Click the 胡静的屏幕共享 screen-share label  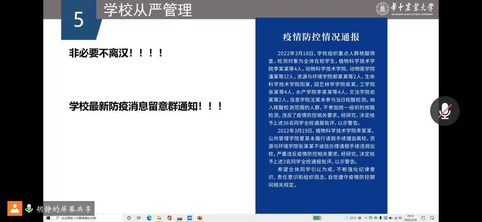65,209
